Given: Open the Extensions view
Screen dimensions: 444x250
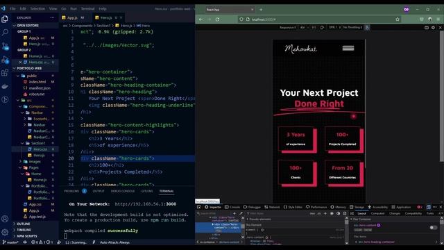Looking at the screenshot, I should [5, 73].
